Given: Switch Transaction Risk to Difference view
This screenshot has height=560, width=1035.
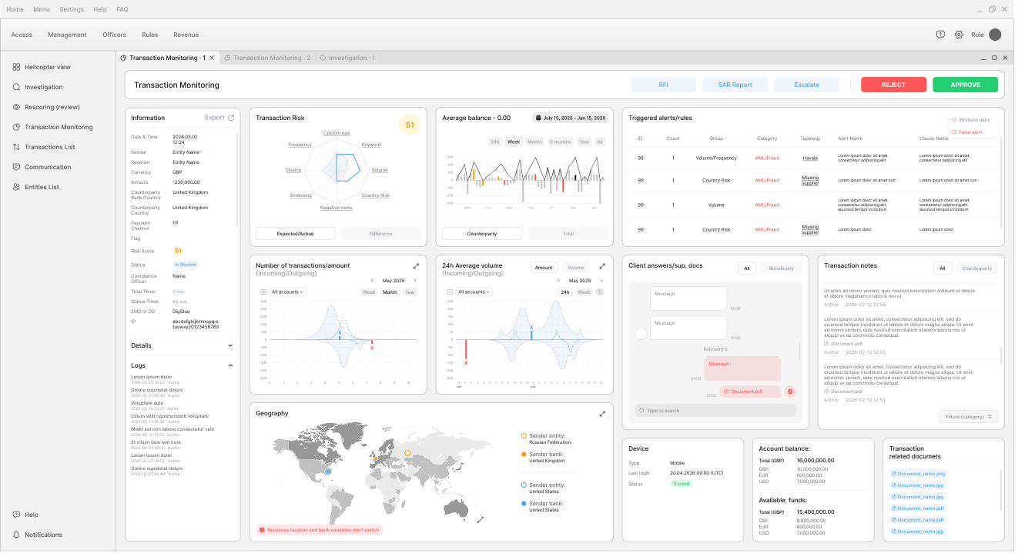Looking at the screenshot, I should point(380,234).
